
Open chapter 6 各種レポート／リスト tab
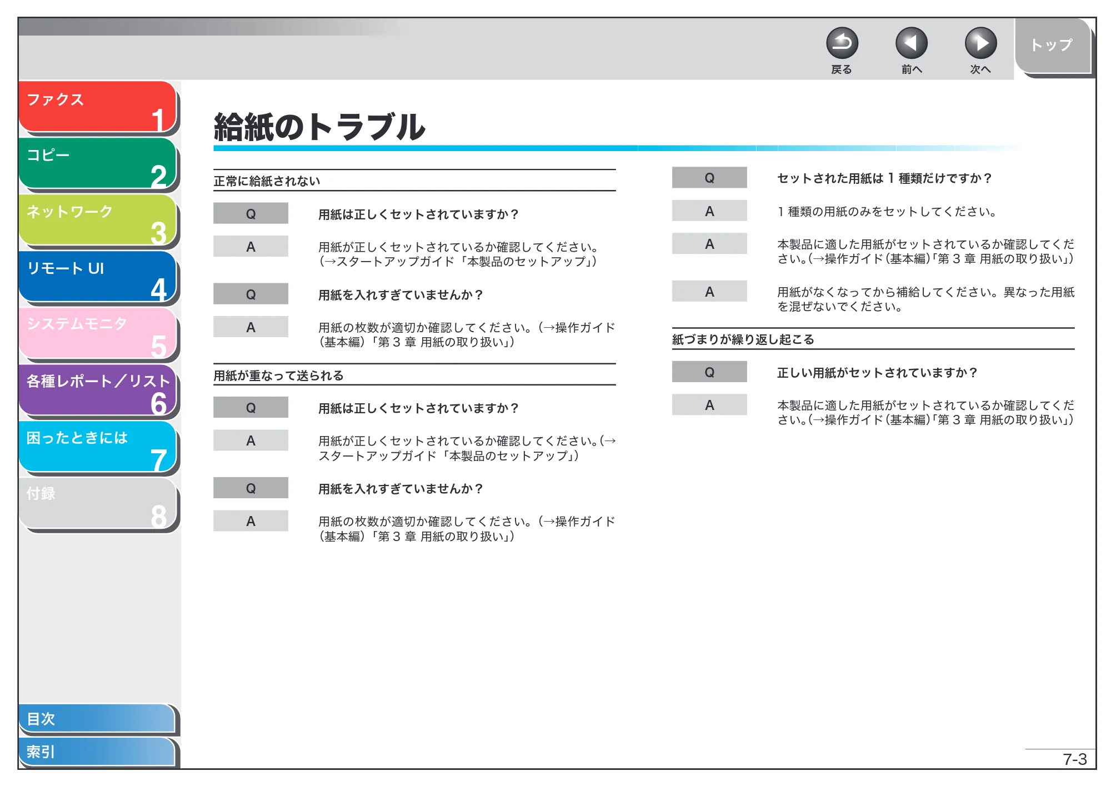pyautogui.click(x=97, y=390)
